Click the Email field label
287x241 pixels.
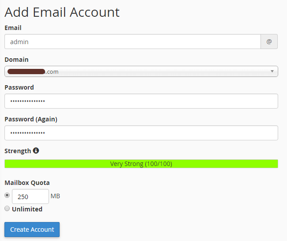[13, 28]
